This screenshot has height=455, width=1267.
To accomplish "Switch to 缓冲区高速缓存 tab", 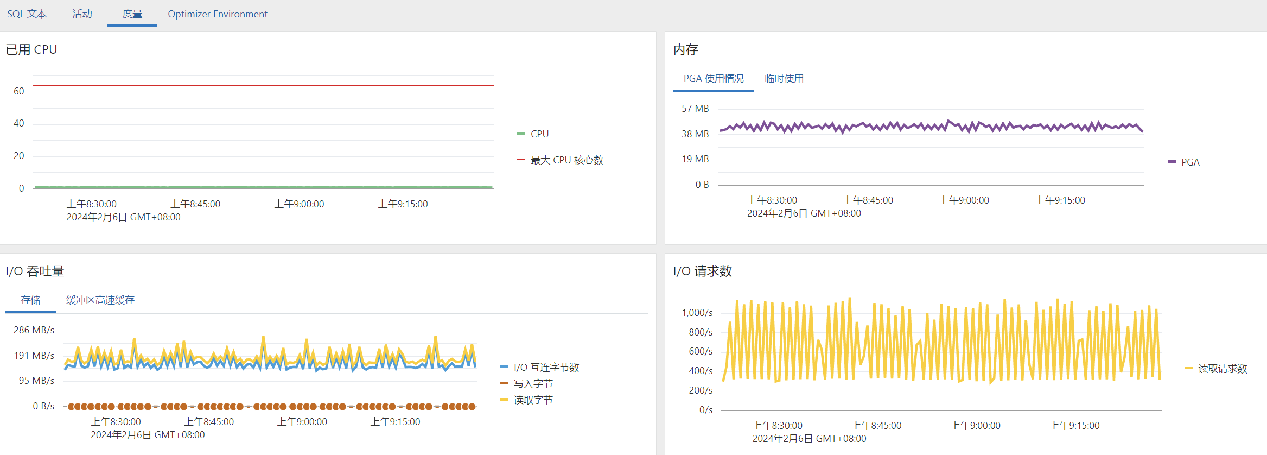I will (x=100, y=300).
